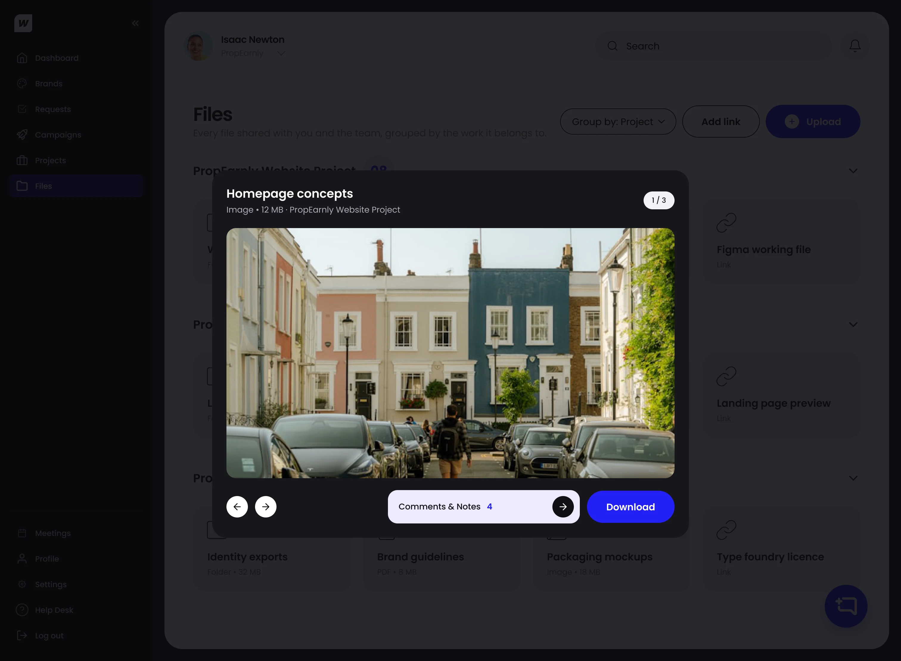Open the Packaging mockups image card
The height and width of the screenshot is (661, 901).
[x=611, y=564]
